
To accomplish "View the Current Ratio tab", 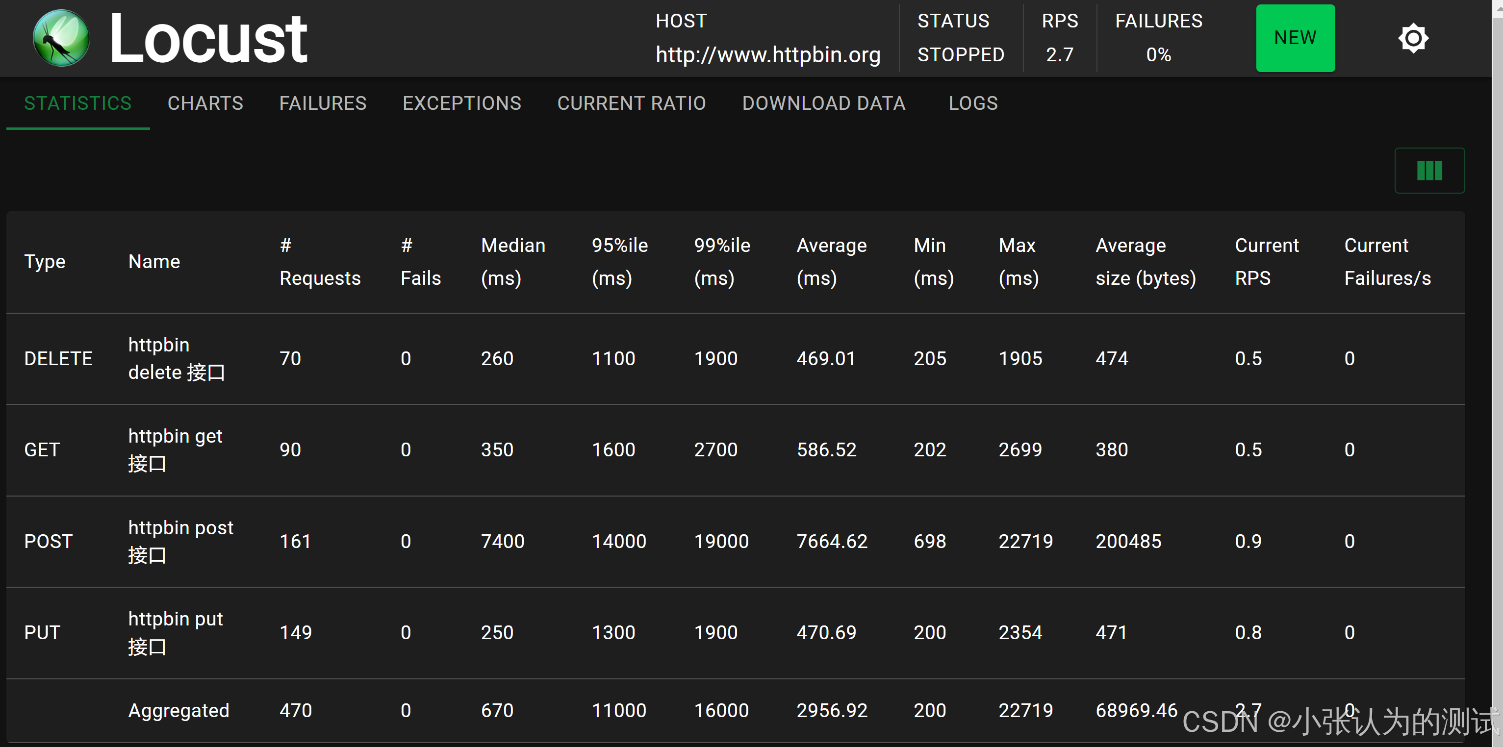I will (x=631, y=103).
